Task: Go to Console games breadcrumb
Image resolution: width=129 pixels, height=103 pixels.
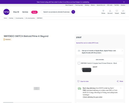Action: [19, 18]
